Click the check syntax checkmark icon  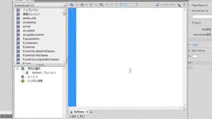tap(86, 5)
